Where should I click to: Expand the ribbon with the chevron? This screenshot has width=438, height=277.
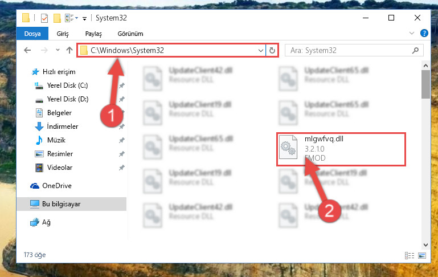pos(411,33)
